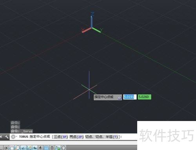Click the '命令: _torus' history line
The height and width of the screenshot is (150, 196).
click(x=22, y=131)
